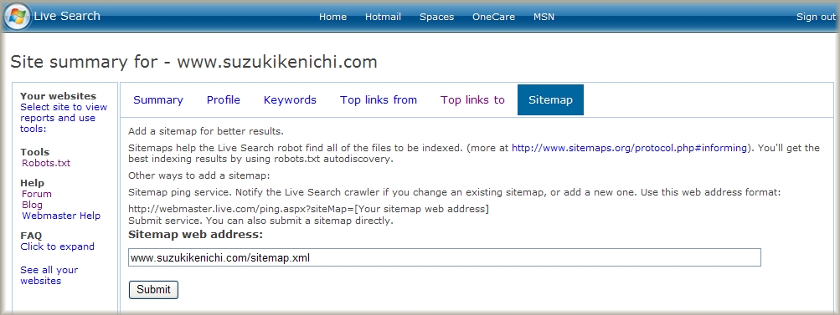Open the Home link in header

click(x=332, y=17)
